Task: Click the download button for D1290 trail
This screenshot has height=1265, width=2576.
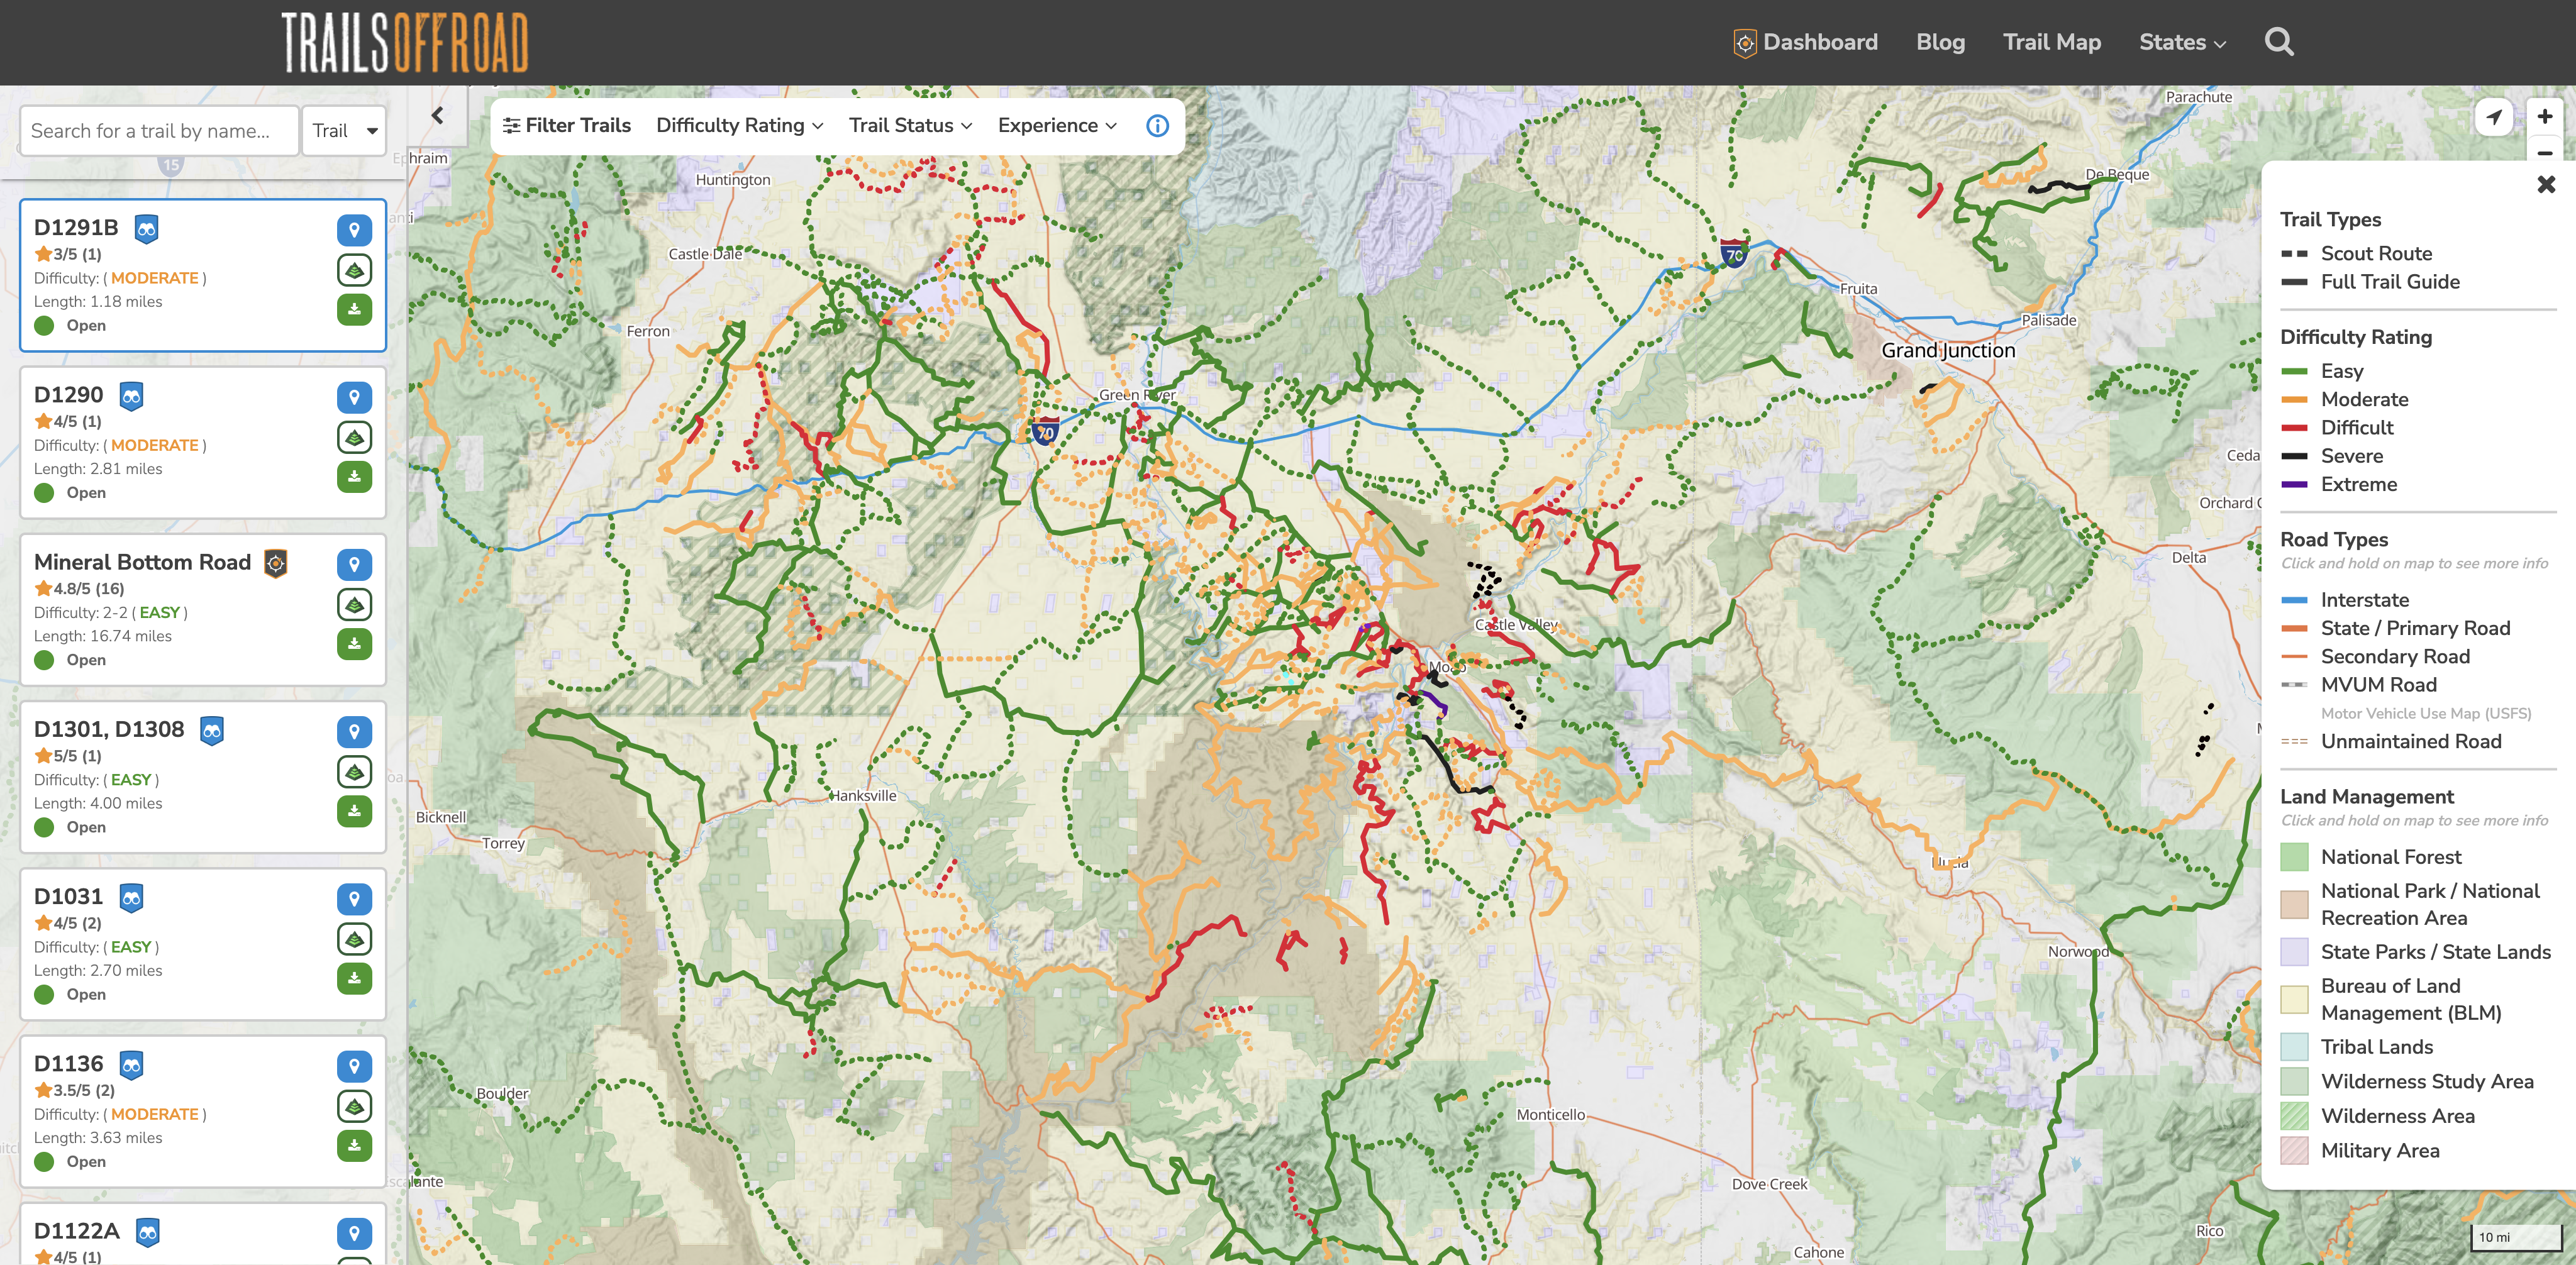Action: (354, 477)
